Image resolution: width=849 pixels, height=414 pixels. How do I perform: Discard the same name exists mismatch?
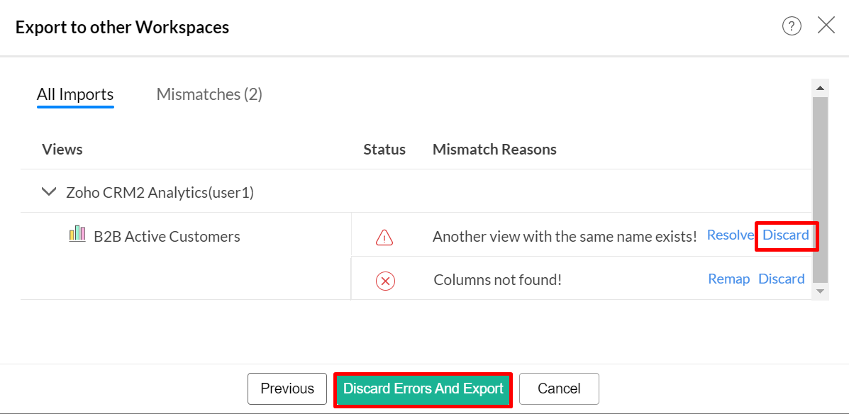pyautogui.click(x=786, y=235)
